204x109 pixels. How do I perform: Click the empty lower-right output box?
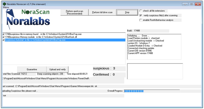click(x=155, y=71)
